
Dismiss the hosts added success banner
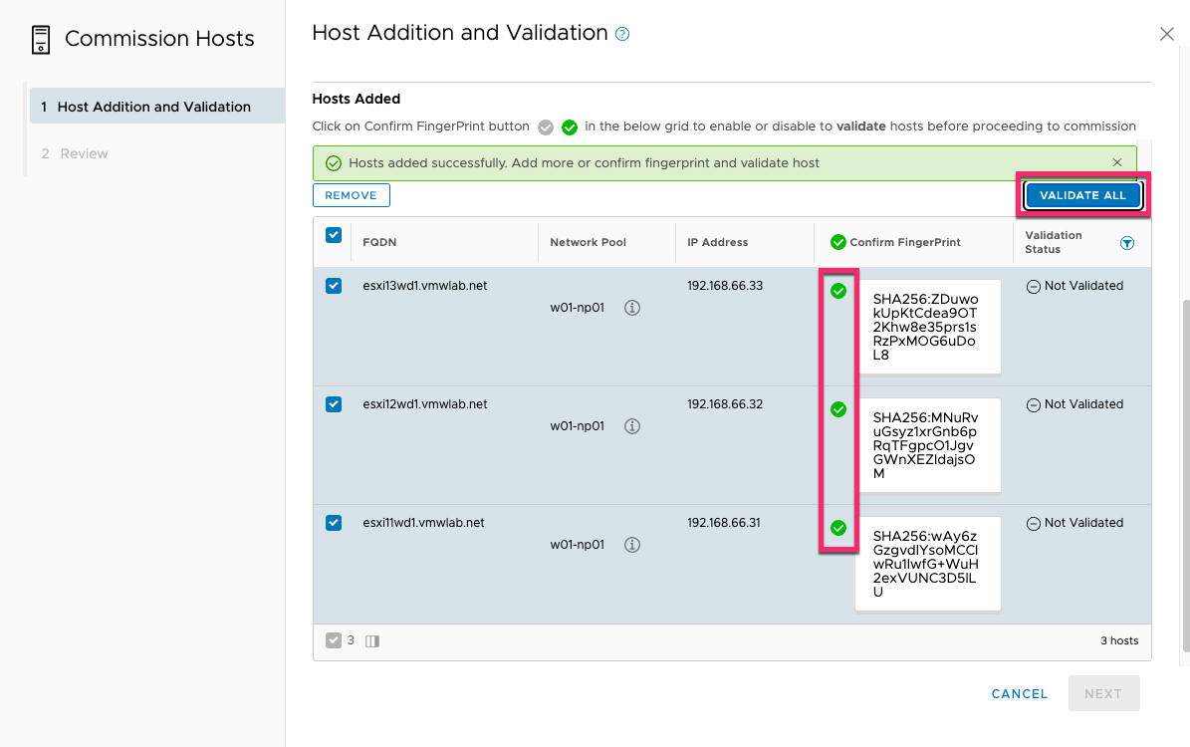(x=1117, y=162)
